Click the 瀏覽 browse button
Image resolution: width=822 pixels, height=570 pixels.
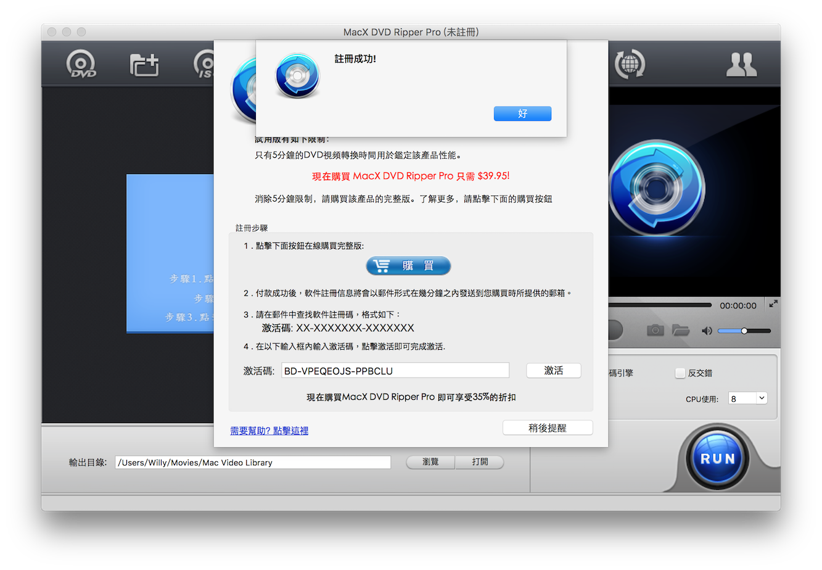tap(430, 462)
